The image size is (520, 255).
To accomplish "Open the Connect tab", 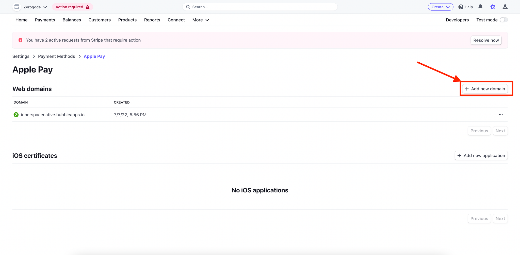I will (176, 20).
